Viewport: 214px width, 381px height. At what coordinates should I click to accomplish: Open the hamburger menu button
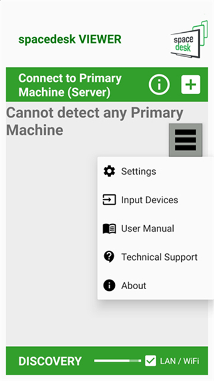point(185,140)
